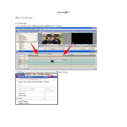127x127 pixels.
Task: Toggle eye visibility for Video 1 track
Action: pyautogui.click(x=20, y=60)
